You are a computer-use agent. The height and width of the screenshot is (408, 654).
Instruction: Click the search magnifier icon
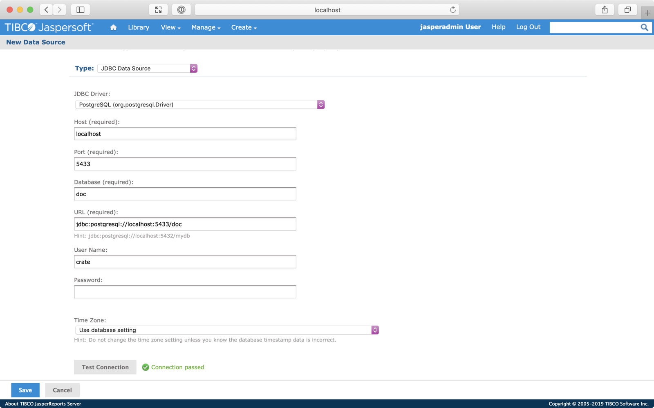(x=644, y=27)
